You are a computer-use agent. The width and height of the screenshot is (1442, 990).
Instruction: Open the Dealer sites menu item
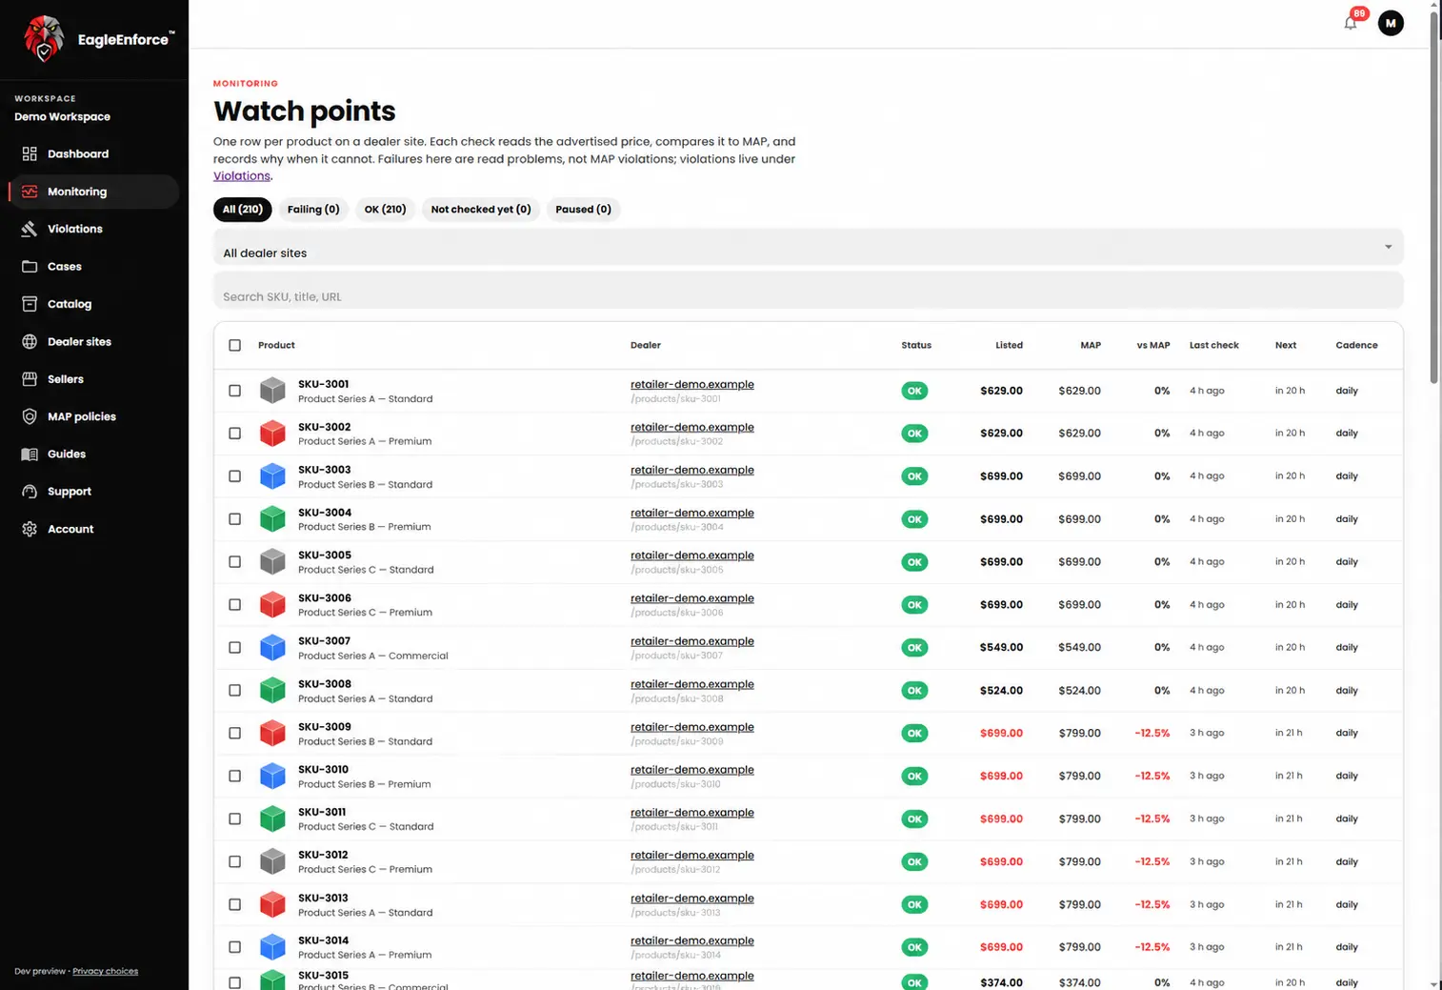[93, 341]
